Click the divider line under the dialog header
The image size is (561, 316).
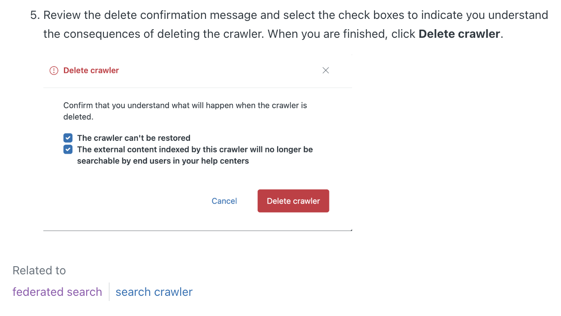point(198,88)
